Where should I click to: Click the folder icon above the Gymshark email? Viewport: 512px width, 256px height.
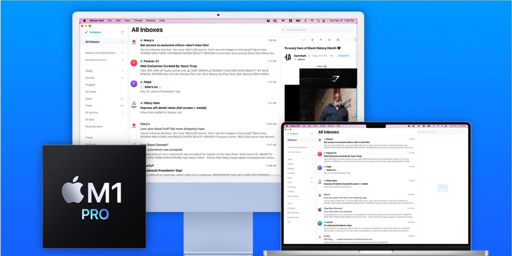[338, 40]
